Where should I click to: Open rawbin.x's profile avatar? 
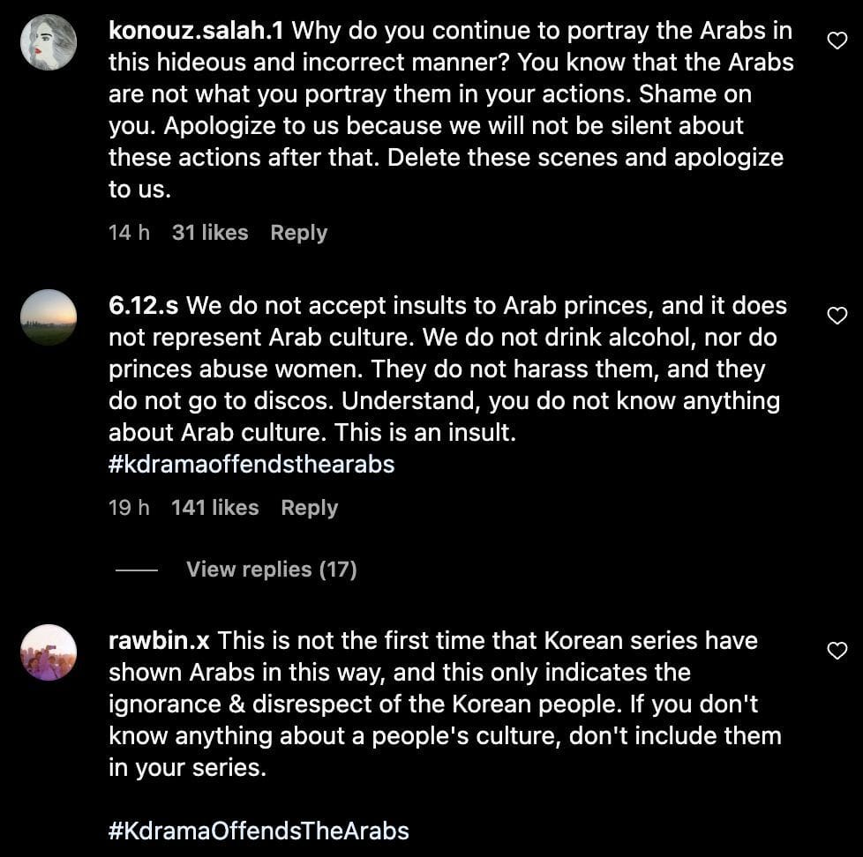49,652
